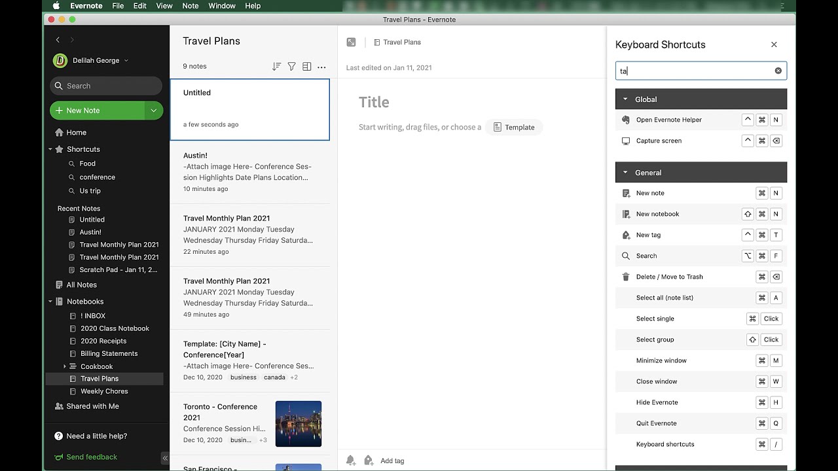Choose a Template button
This screenshot has height=471, width=838.
click(x=514, y=128)
